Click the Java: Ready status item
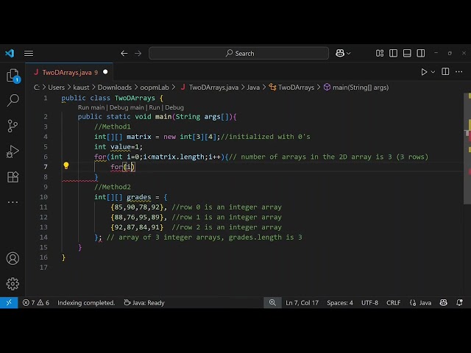The image size is (471, 353). [x=144, y=302]
